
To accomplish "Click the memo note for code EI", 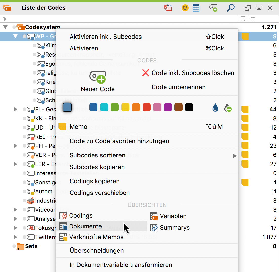I will [x=245, y=109].
